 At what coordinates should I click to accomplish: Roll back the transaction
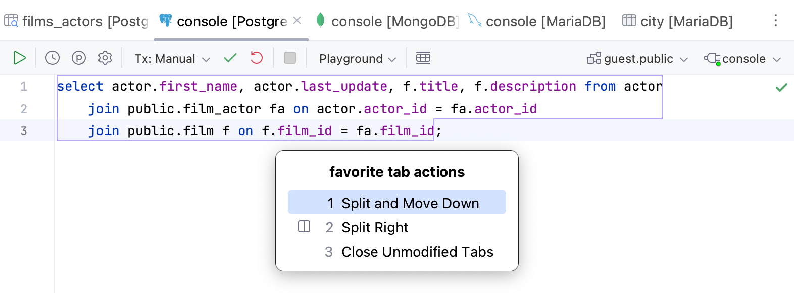click(256, 58)
